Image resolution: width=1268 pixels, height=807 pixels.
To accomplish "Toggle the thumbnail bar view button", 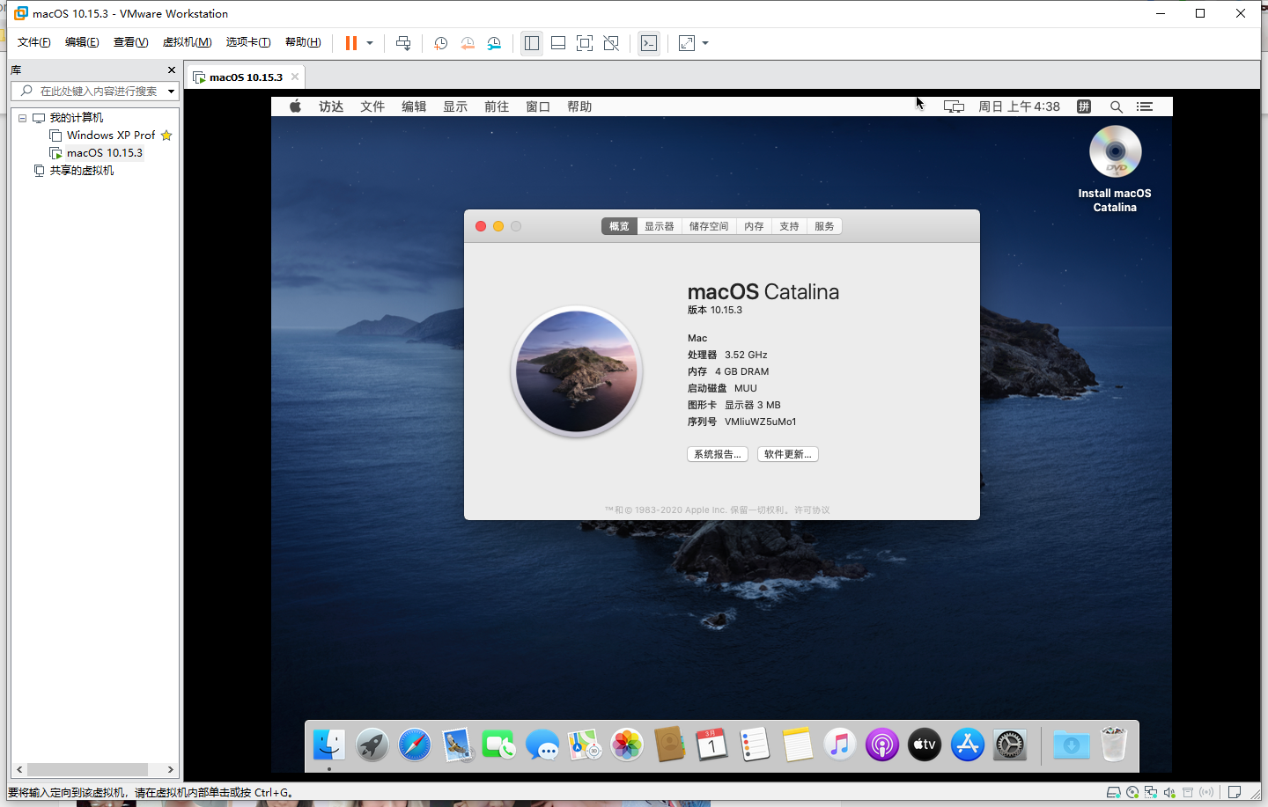I will pos(558,43).
